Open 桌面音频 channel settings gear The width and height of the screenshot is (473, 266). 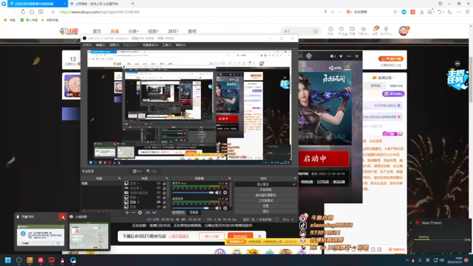[225, 208]
